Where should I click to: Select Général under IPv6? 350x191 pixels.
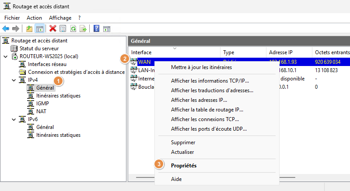pos(45,127)
